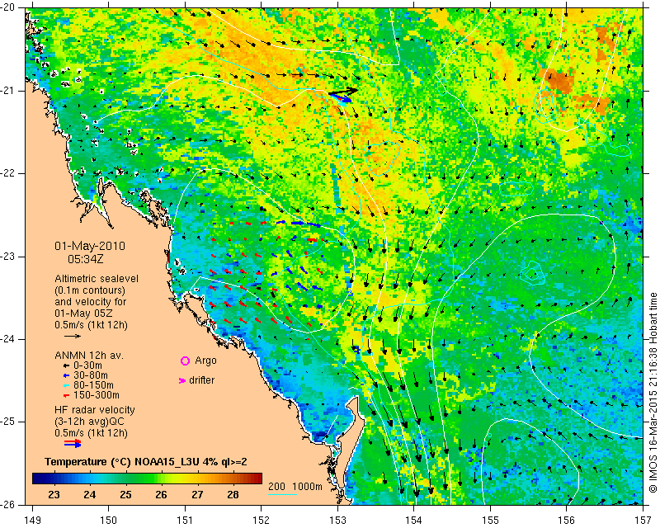Click the Temperature (°C) NOAA15_L3U title
Image resolution: width=660 pixels, height=528 pixels.
pos(146,462)
